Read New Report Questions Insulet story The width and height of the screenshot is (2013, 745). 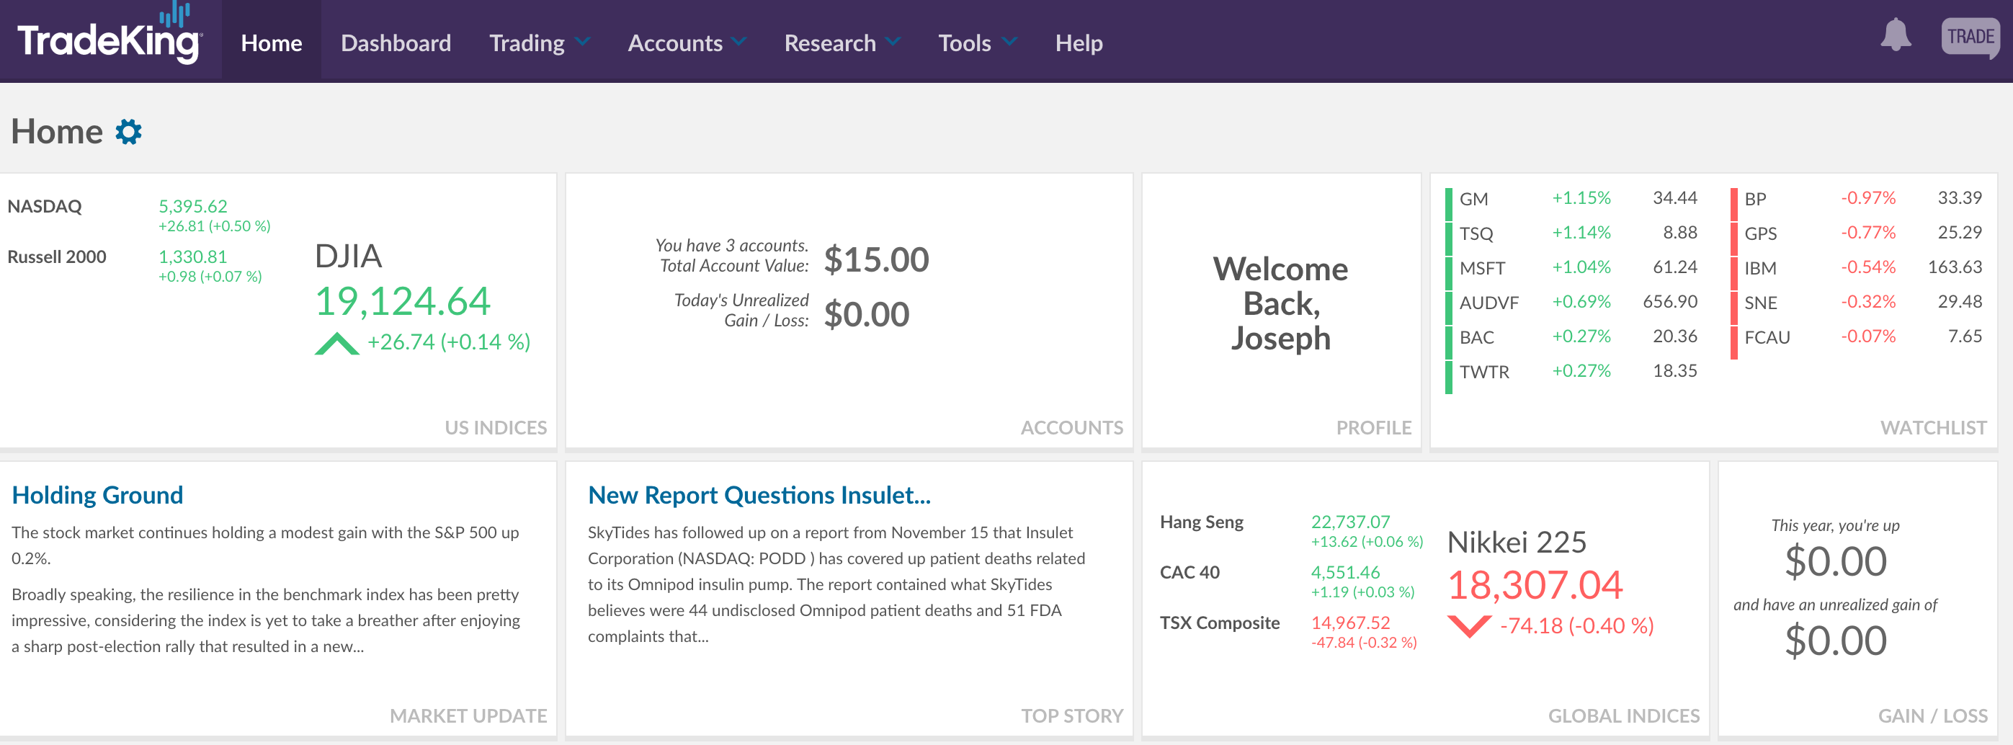759,495
